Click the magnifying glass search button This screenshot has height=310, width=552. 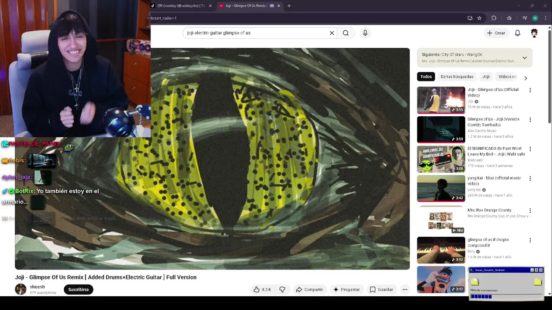click(345, 33)
